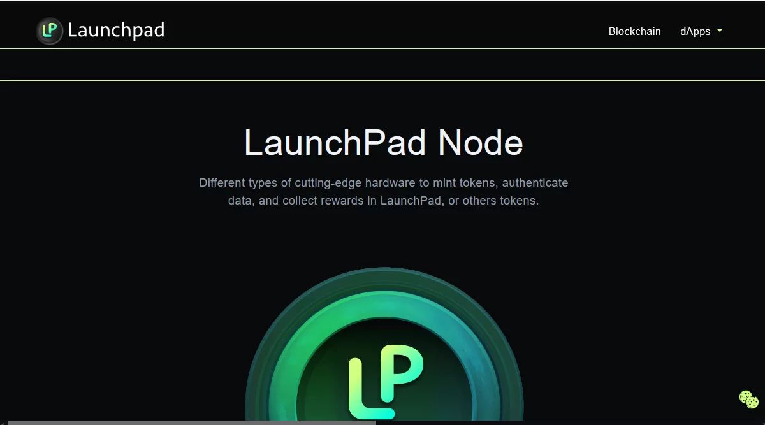This screenshot has width=765, height=425.
Task: Click the circular logo beside the Launchpad name
Action: point(48,30)
